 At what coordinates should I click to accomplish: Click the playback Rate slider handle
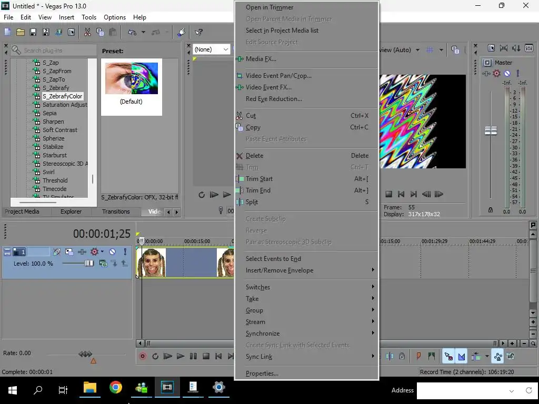[85, 353]
